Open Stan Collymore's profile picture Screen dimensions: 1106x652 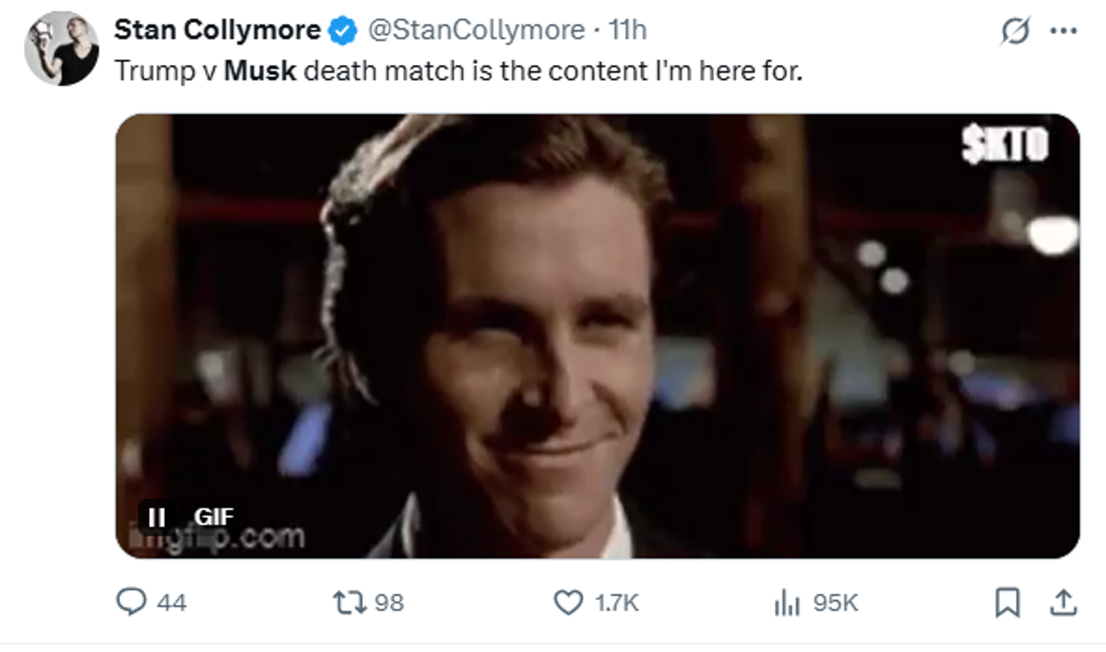coord(61,48)
